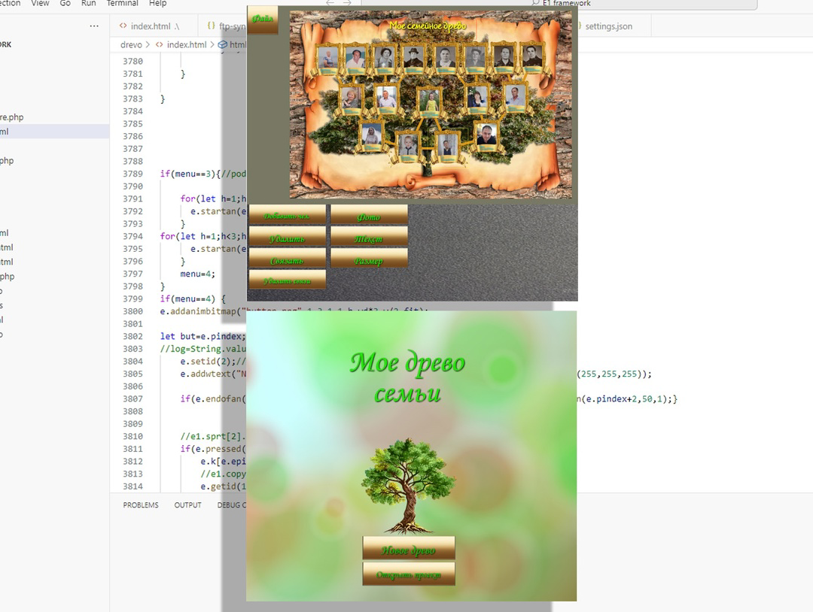Open the Go menu in VS Code
The image size is (813, 612).
pos(65,3)
